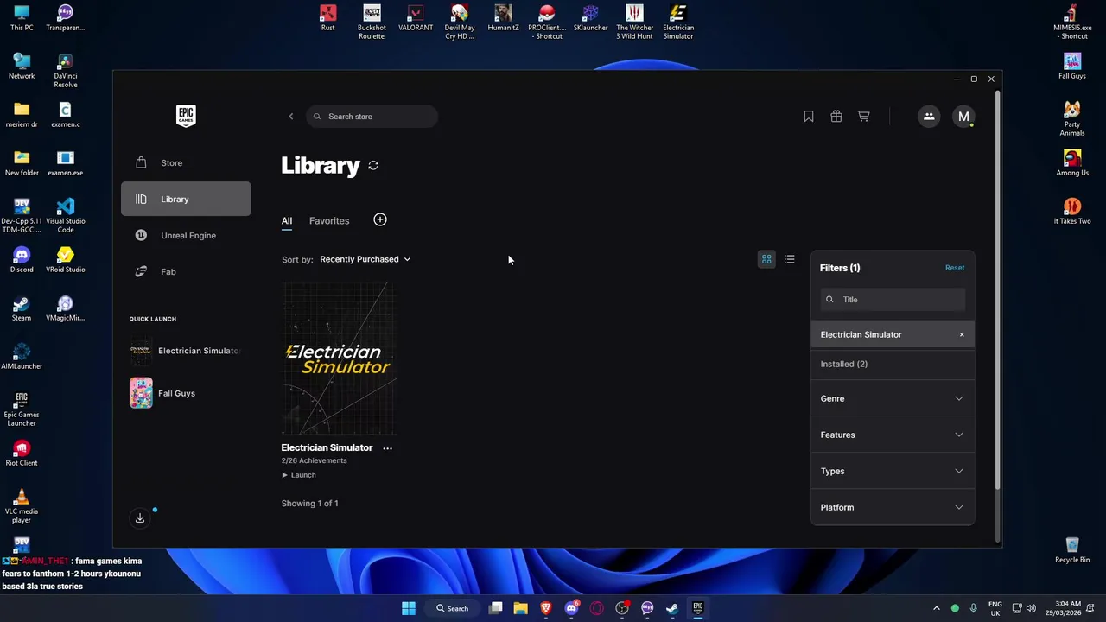Remove the Electrician Simulator filter
The image size is (1106, 622).
(962, 334)
